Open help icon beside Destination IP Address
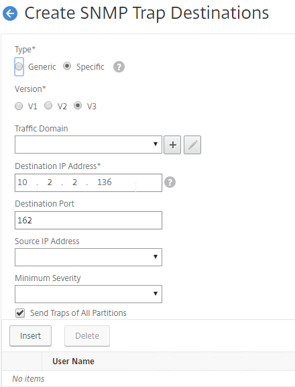The width and height of the screenshot is (295, 387). tap(170, 182)
